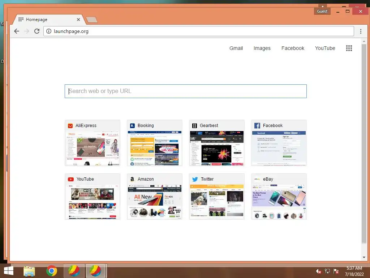Image resolution: width=370 pixels, height=278 pixels.
Task: Click the AliExpress favicon on its tile
Action: pos(70,126)
